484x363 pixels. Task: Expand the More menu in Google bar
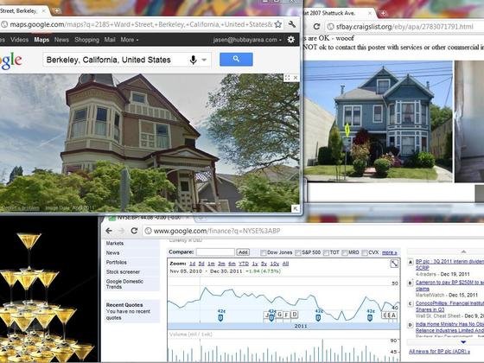(130, 40)
